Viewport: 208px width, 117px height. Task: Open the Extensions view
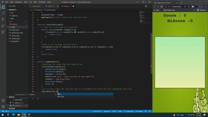point(3,32)
